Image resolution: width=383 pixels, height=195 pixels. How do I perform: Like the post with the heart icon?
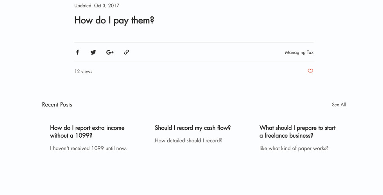click(310, 71)
